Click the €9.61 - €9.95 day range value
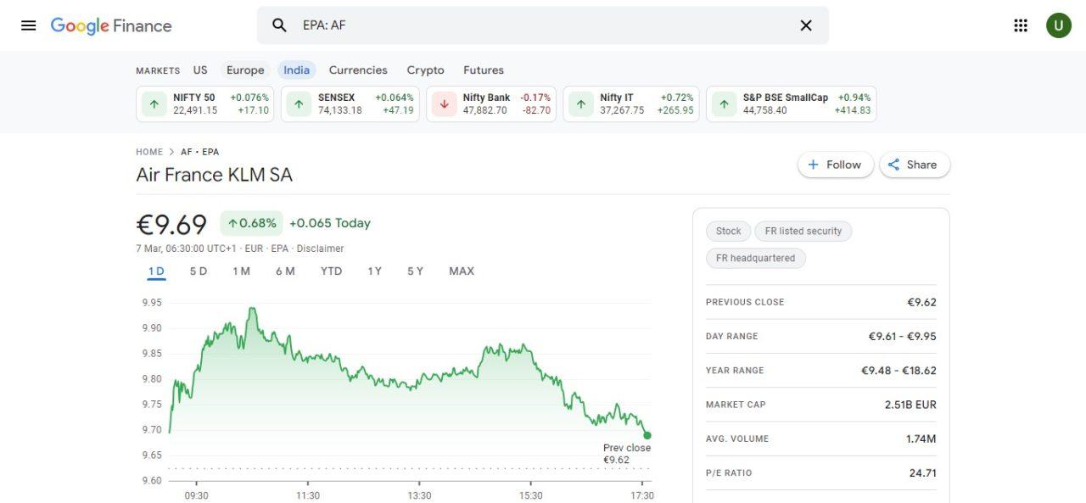The image size is (1086, 503). [902, 337]
